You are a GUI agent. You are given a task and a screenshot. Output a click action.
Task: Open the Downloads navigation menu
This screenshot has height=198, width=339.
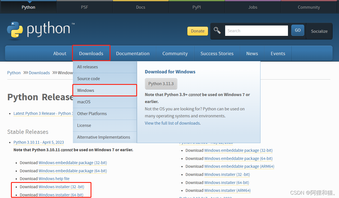[x=91, y=53]
